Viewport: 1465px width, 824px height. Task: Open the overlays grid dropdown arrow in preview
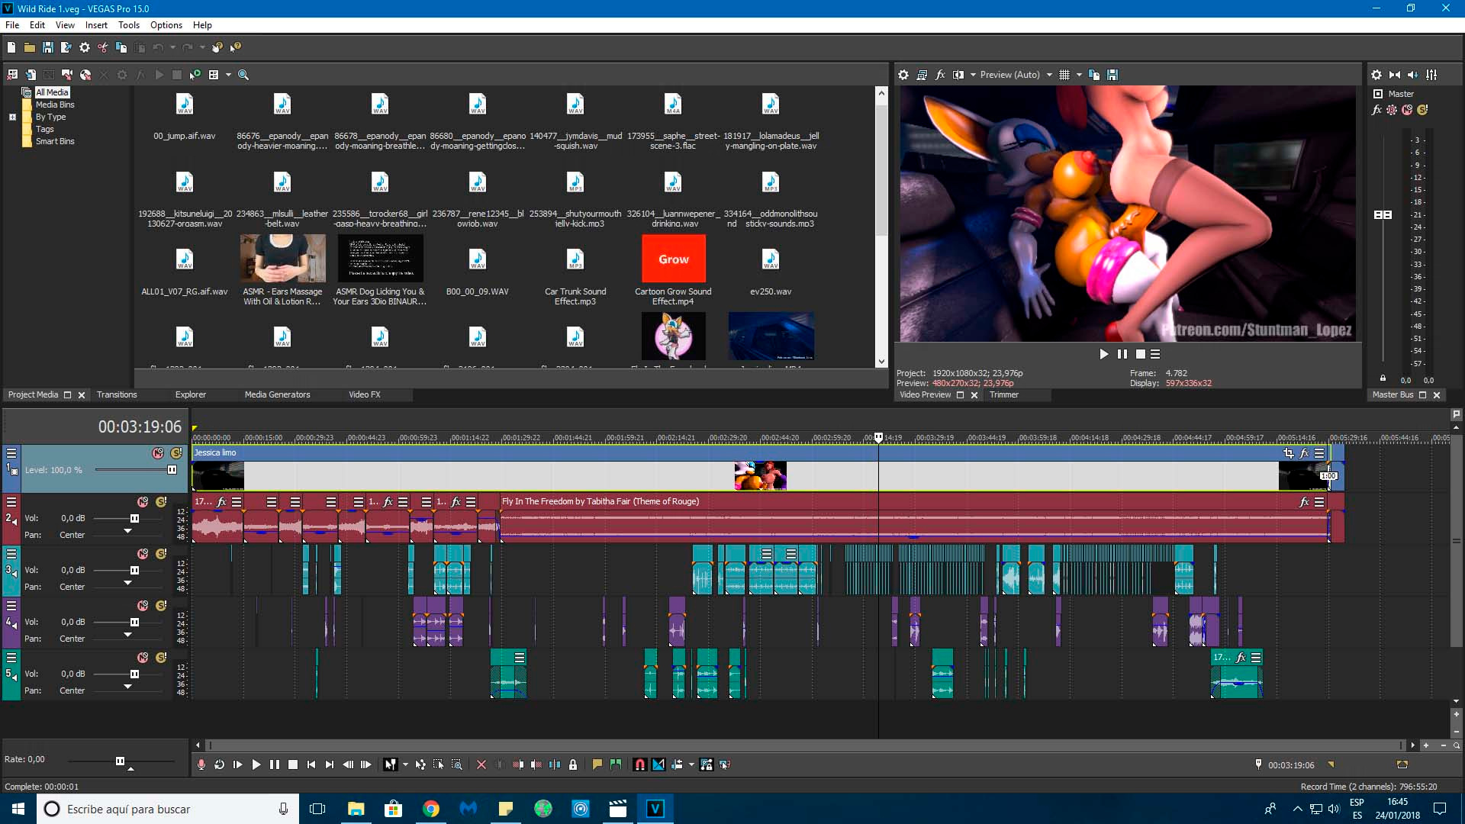point(1079,75)
